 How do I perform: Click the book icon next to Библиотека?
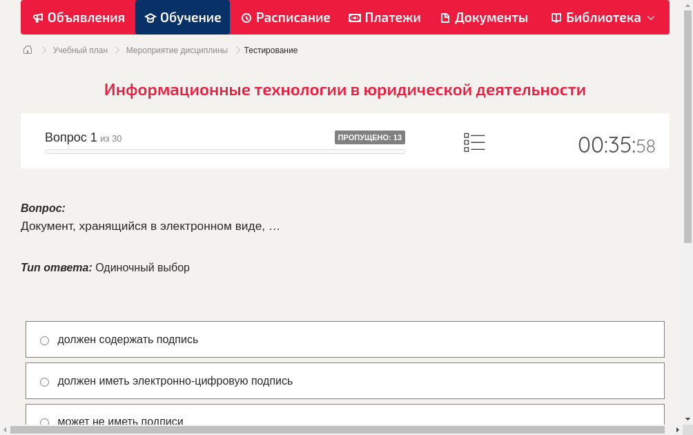[557, 17]
